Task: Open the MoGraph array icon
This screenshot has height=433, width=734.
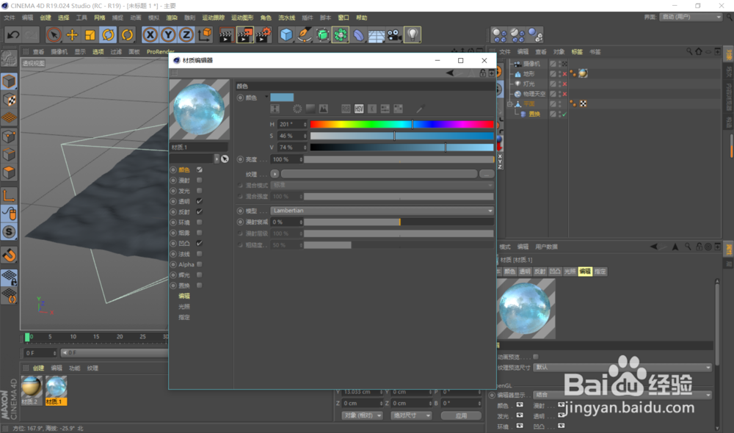Action: pos(341,34)
